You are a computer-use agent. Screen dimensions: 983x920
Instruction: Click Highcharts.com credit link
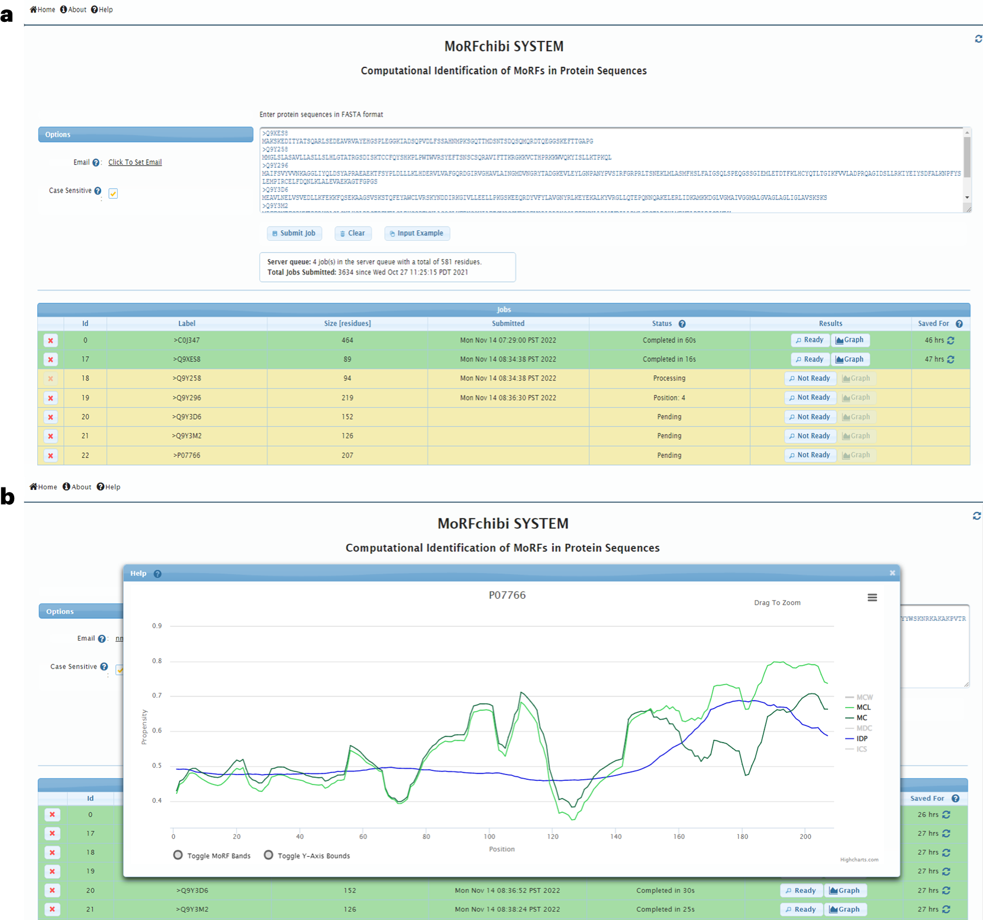point(859,860)
